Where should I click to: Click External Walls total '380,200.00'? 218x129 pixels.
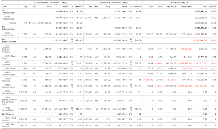click(x=63, y=74)
